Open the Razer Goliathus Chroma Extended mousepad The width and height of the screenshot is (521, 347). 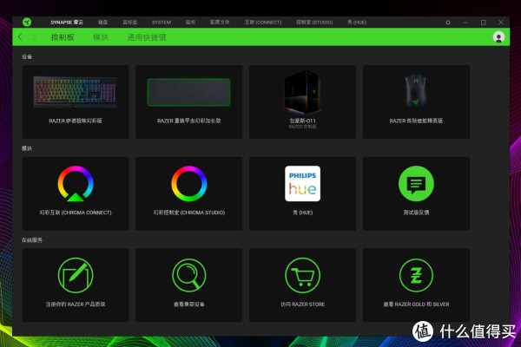[x=189, y=101]
